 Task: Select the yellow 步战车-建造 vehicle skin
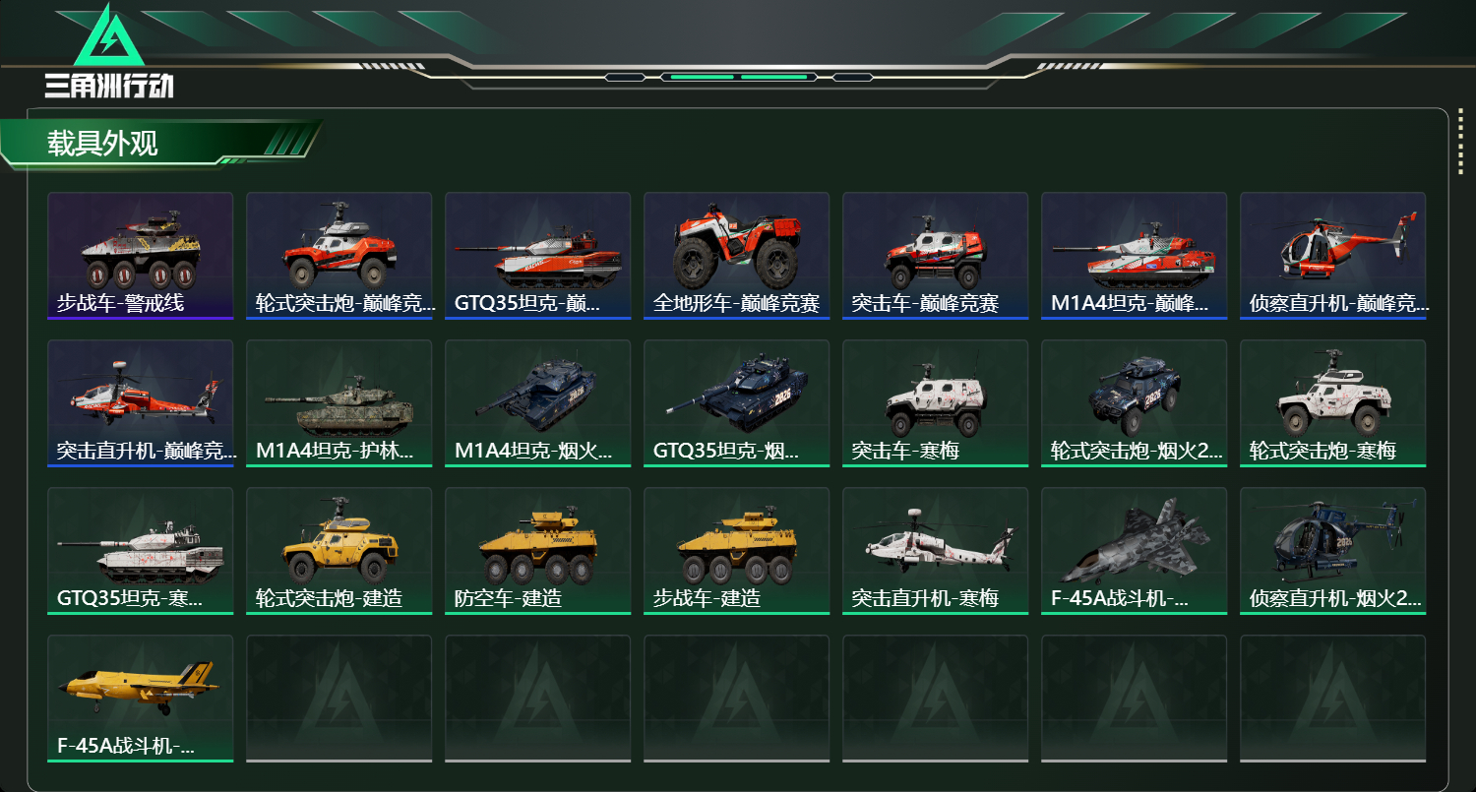click(x=737, y=551)
